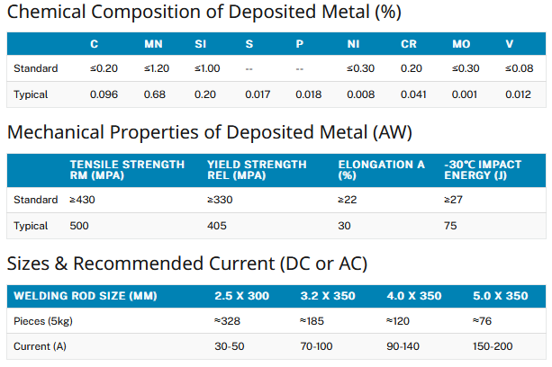Viewport: 552px width, 367px height.
Task: Select the 3.2 X 350 column header
Action: click(x=329, y=296)
